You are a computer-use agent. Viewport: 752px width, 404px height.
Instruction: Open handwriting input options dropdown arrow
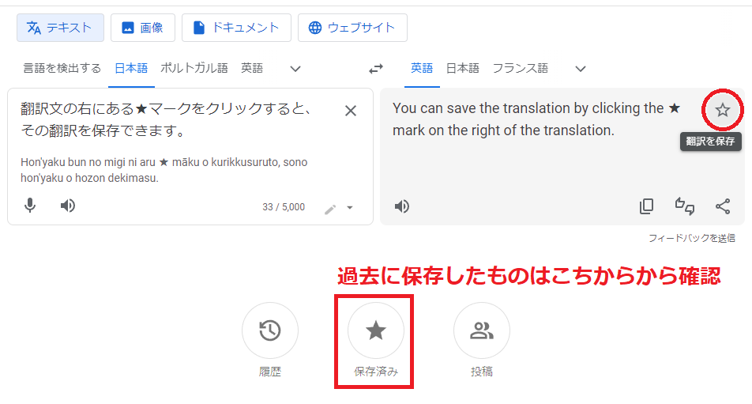click(350, 208)
